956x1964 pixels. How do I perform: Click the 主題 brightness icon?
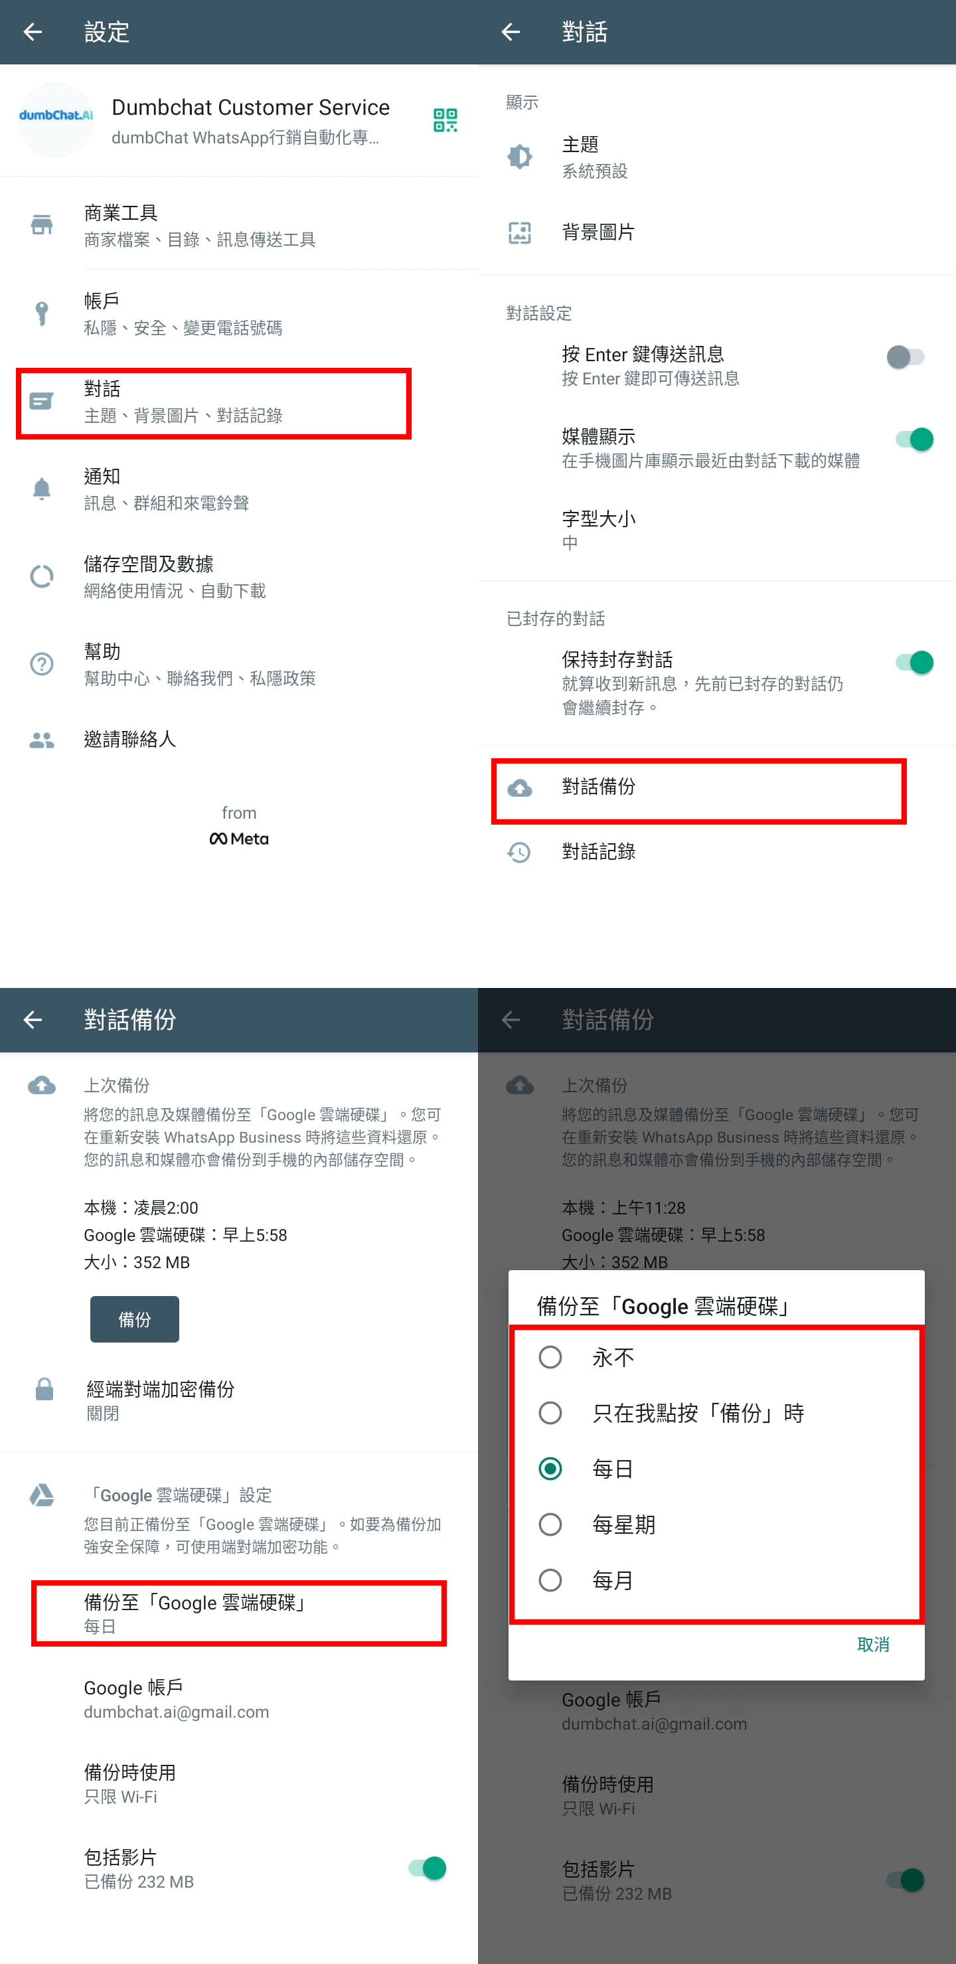(520, 157)
